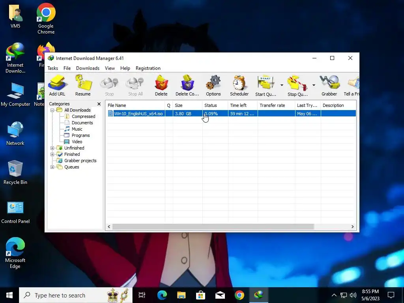Click the Add URL toolbar icon
404x303 pixels.
pos(57,86)
